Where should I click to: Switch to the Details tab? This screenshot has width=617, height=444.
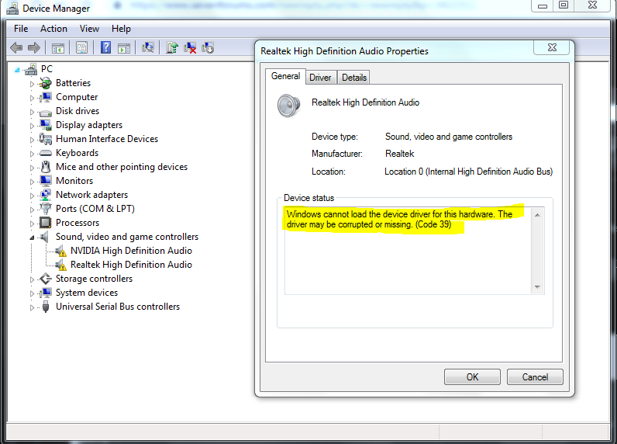pyautogui.click(x=354, y=78)
